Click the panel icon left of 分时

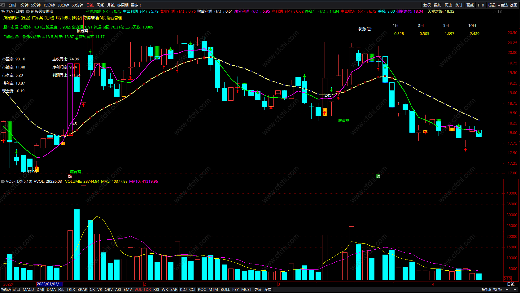click(x=3, y=5)
